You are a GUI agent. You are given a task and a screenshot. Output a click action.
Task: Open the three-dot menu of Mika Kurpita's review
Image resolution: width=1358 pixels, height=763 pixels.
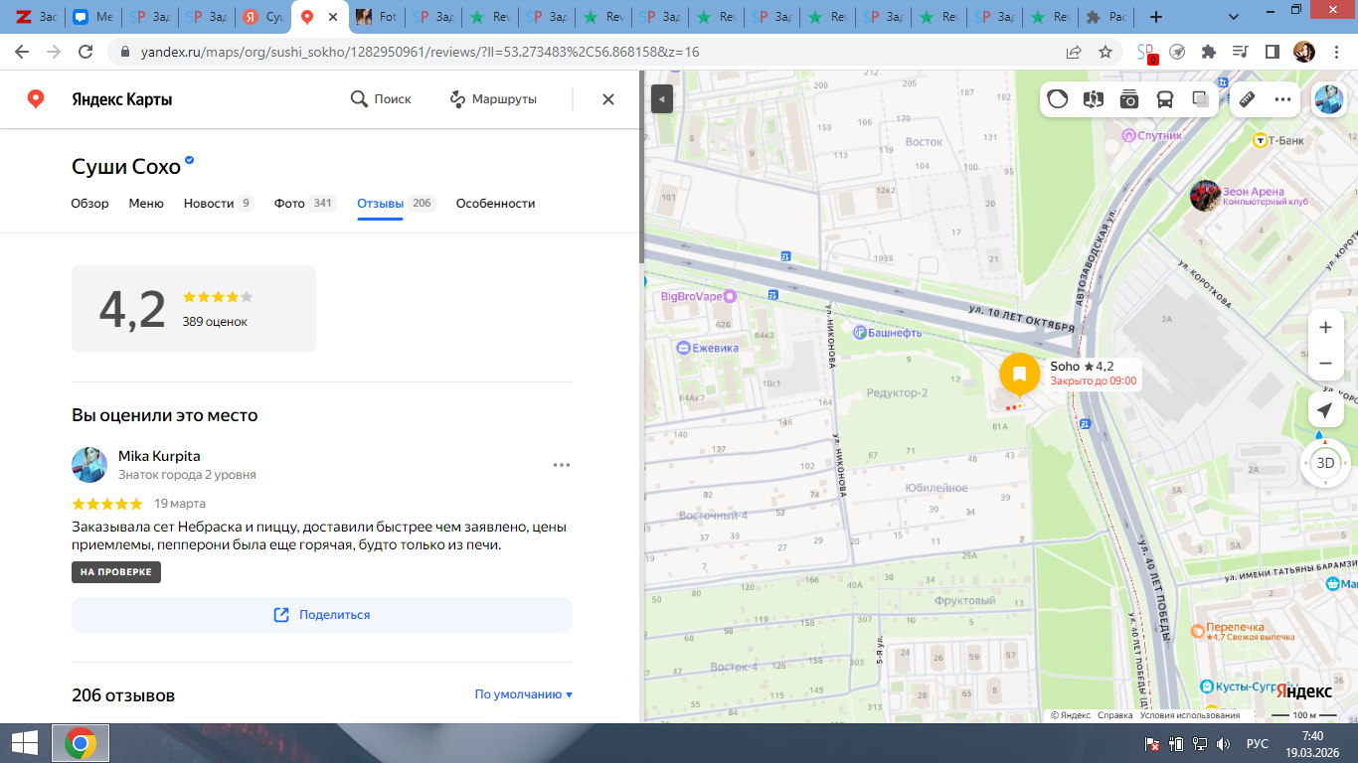[x=562, y=465]
